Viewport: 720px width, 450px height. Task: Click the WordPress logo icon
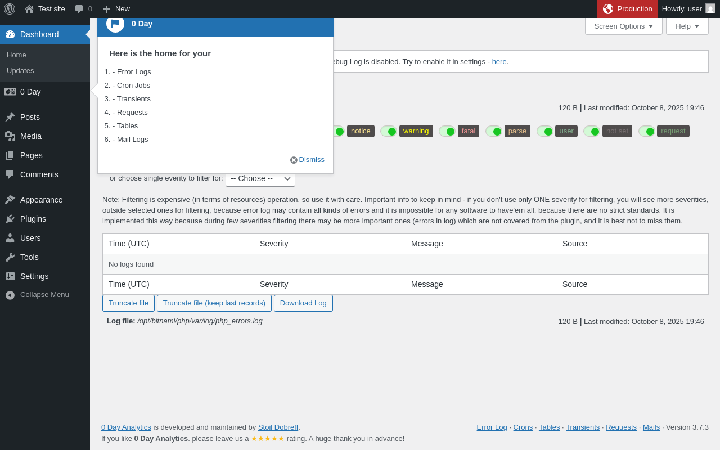point(10,9)
